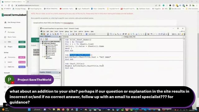Screen dimensions: 199x112
Task: Click the Templates icon in the sidebar
Action: click(x=5, y=57)
